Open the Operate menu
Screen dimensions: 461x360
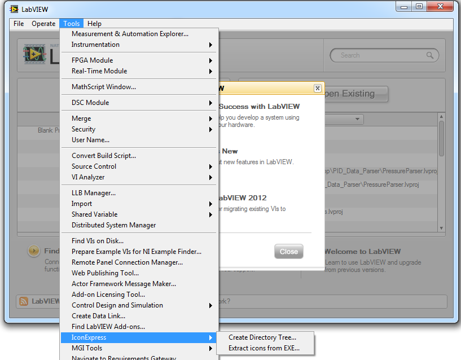[x=43, y=24]
